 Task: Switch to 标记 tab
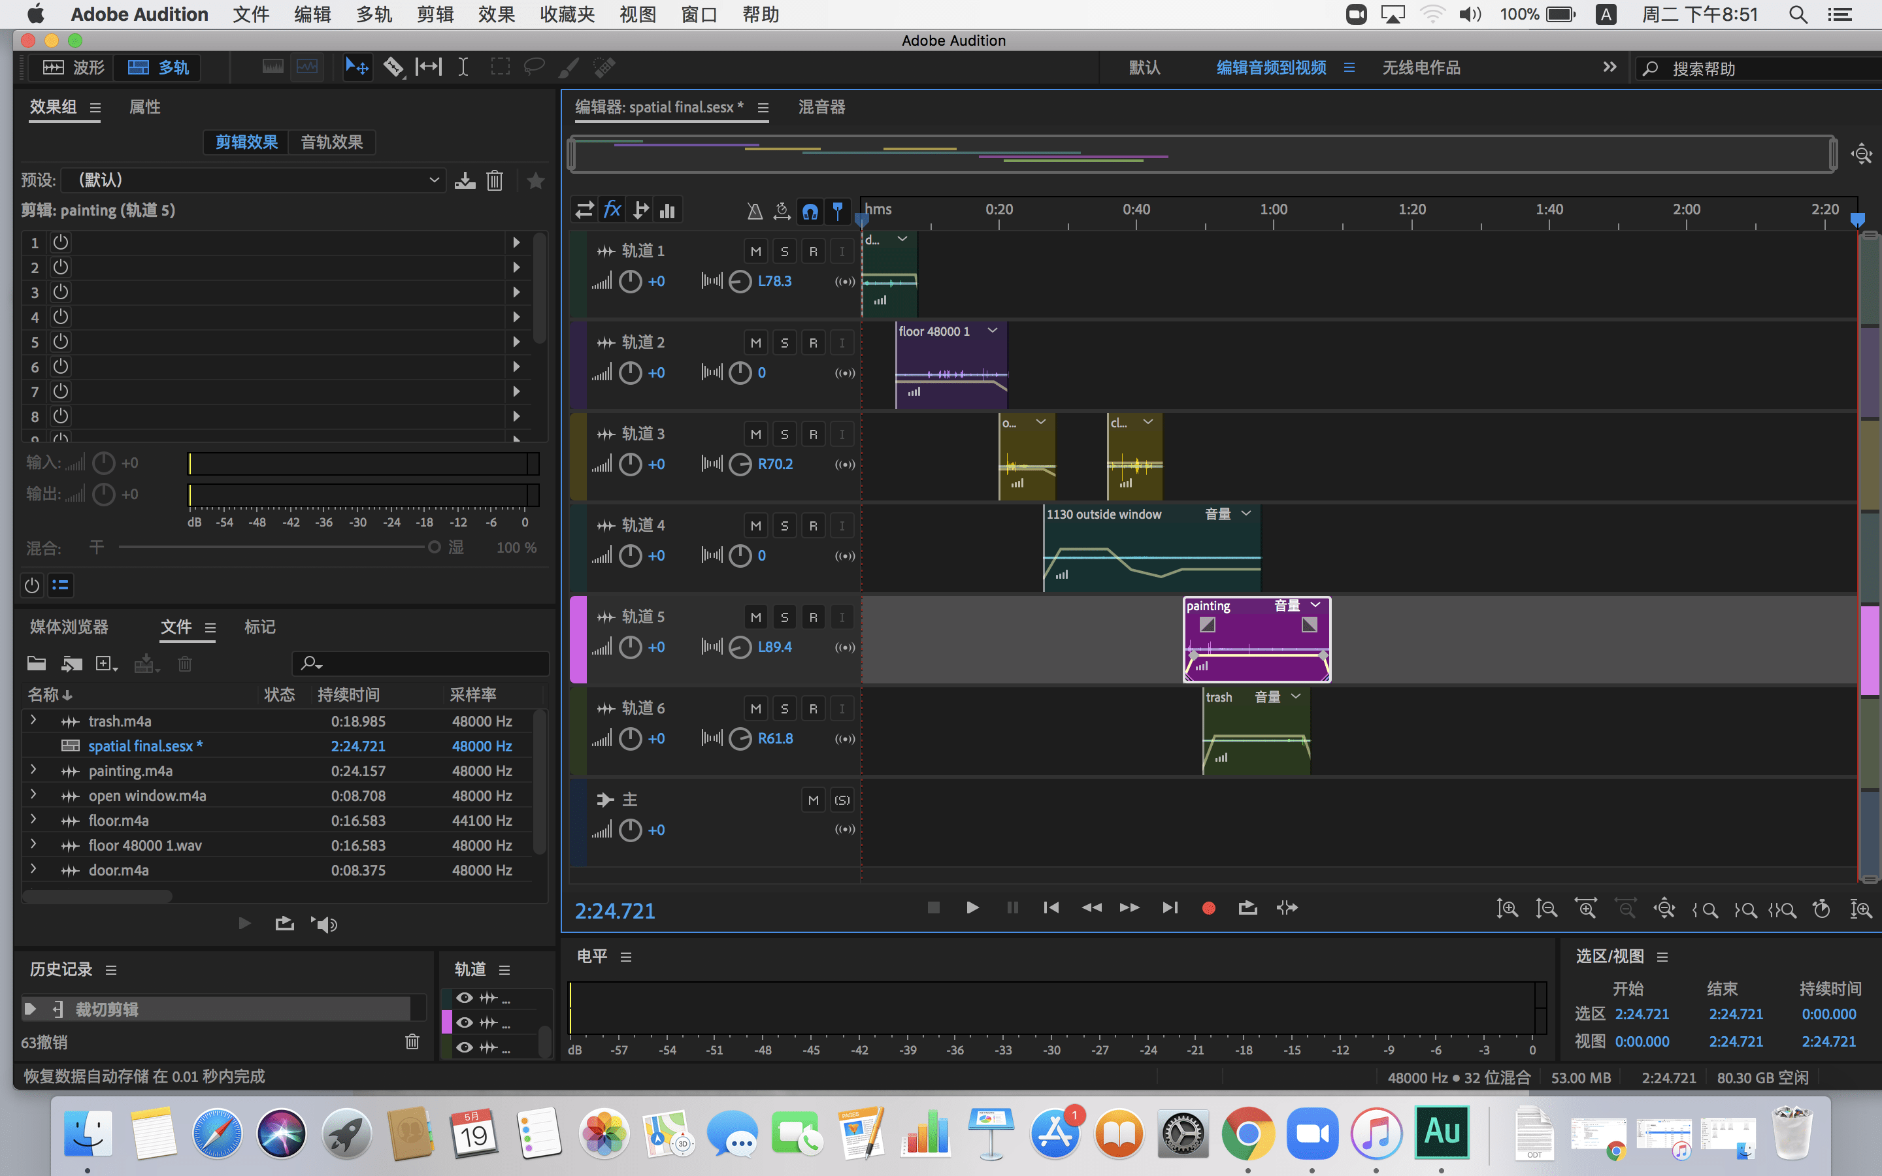click(x=259, y=627)
